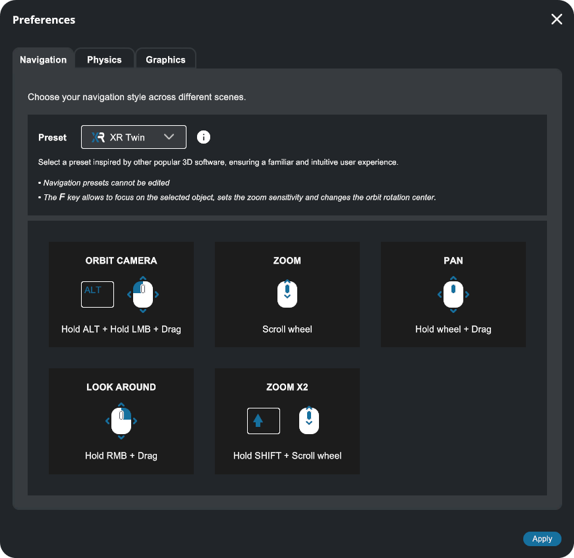Viewport: 574px width, 558px height.
Task: Select the Zoom X2 card
Action: point(287,421)
